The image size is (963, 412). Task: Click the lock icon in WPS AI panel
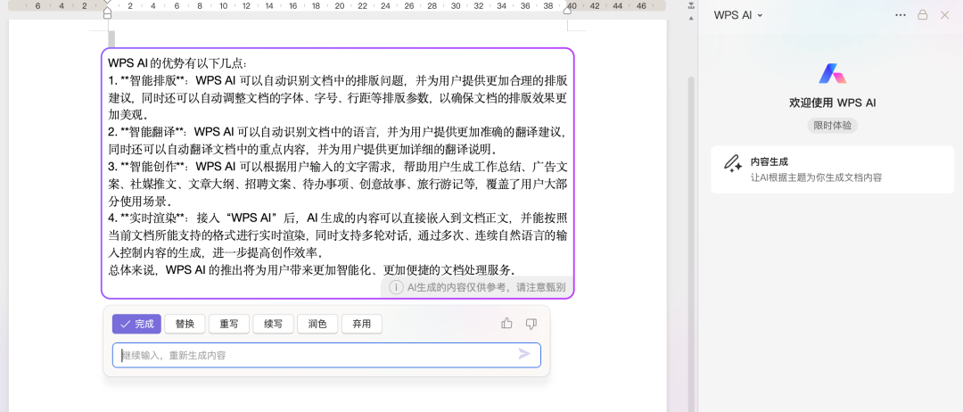[x=923, y=15]
